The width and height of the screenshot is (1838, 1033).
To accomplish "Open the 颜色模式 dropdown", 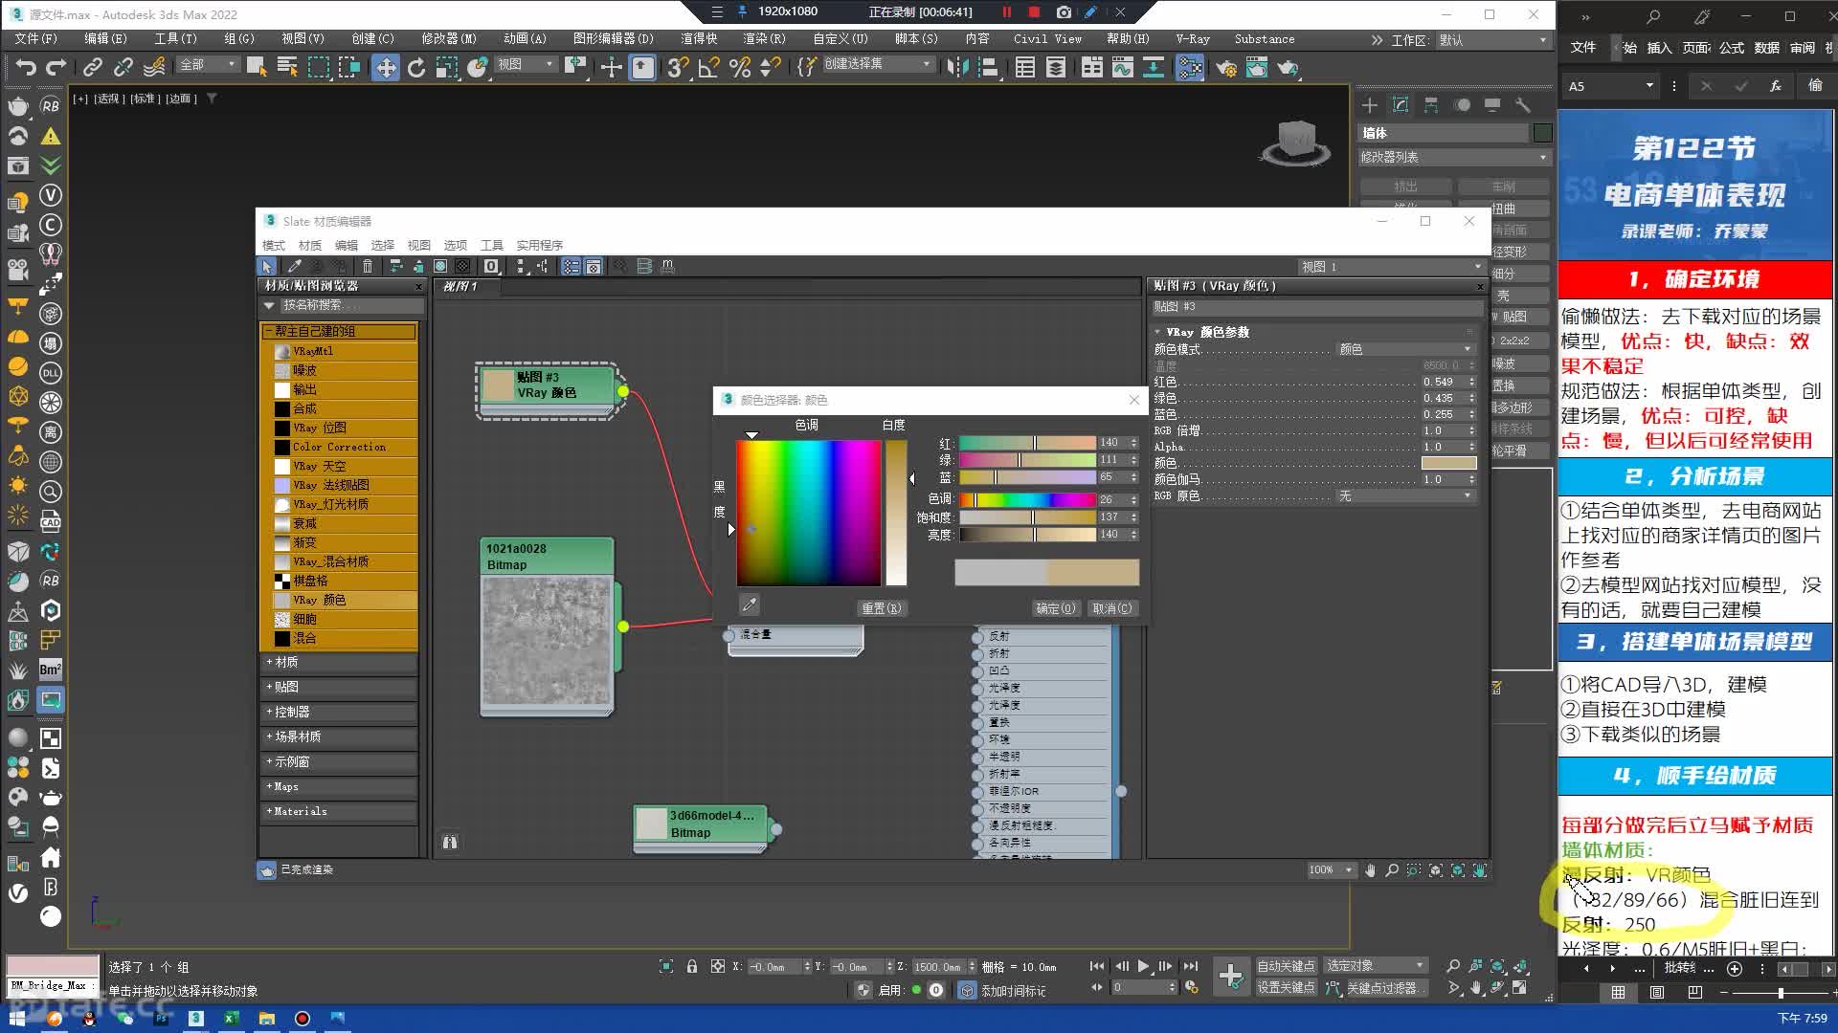I will point(1405,349).
